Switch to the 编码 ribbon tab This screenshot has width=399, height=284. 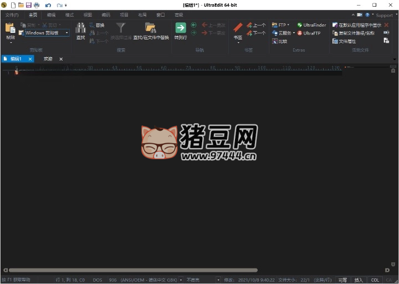(x=106, y=15)
